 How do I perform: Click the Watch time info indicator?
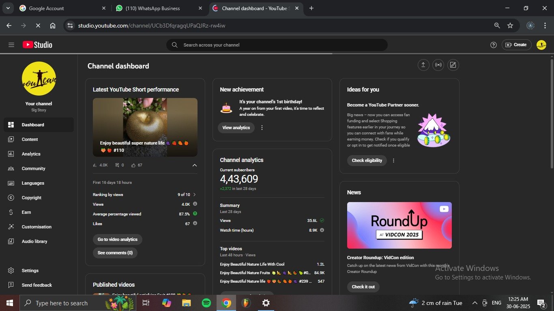pos(322,230)
